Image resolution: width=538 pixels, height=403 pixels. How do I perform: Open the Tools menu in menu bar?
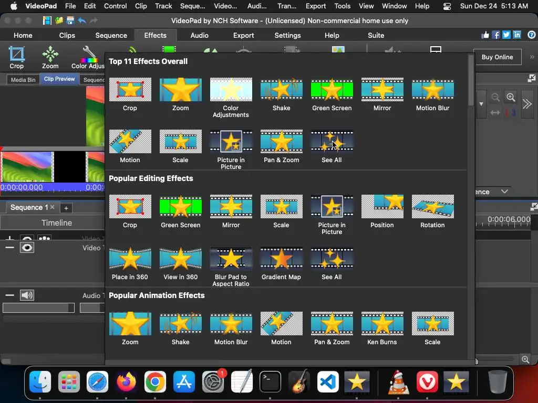343,6
